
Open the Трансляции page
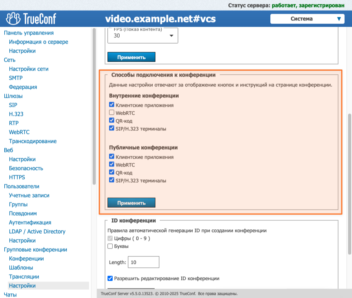tap(24, 277)
